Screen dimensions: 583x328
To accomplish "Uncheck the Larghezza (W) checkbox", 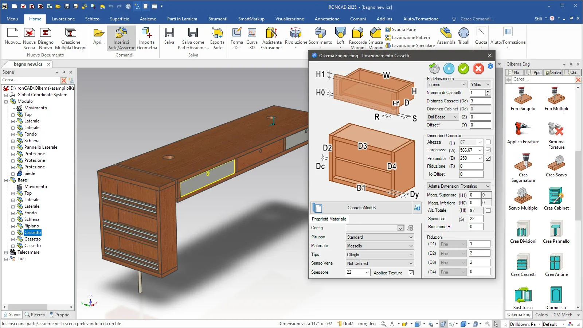I will (x=488, y=150).
